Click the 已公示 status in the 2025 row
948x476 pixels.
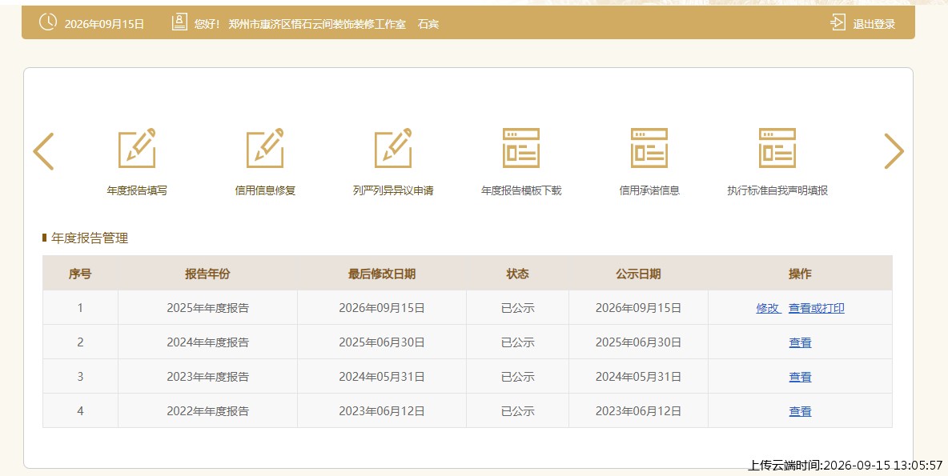pos(517,308)
